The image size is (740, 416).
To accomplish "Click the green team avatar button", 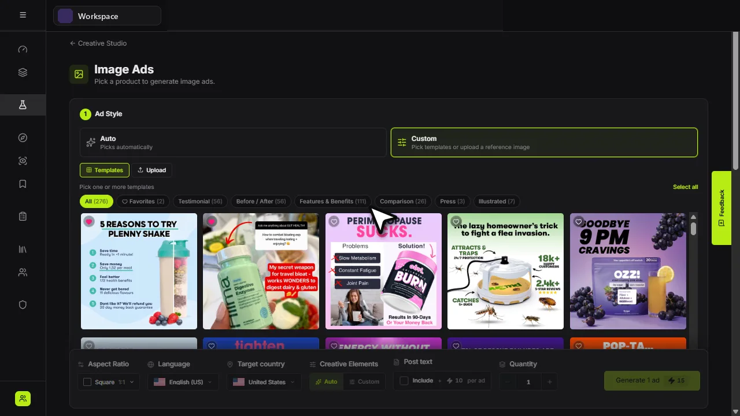I will [23, 399].
